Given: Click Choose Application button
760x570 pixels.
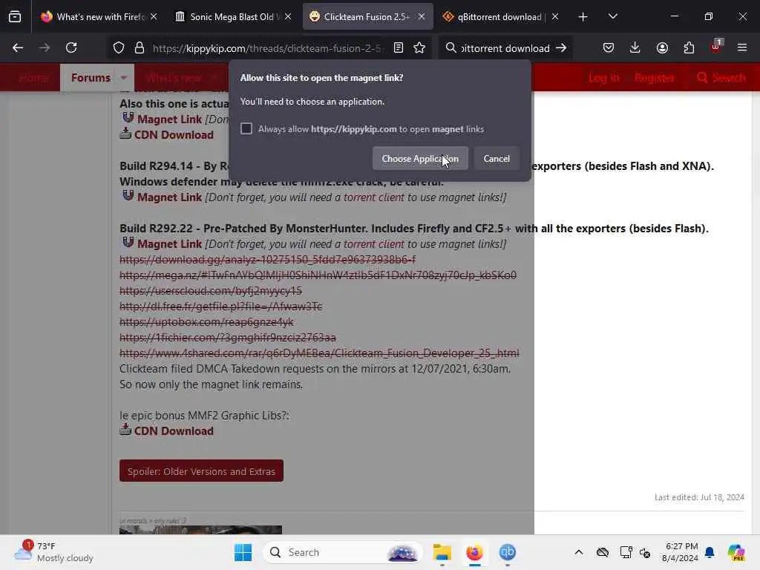Looking at the screenshot, I should coord(420,159).
